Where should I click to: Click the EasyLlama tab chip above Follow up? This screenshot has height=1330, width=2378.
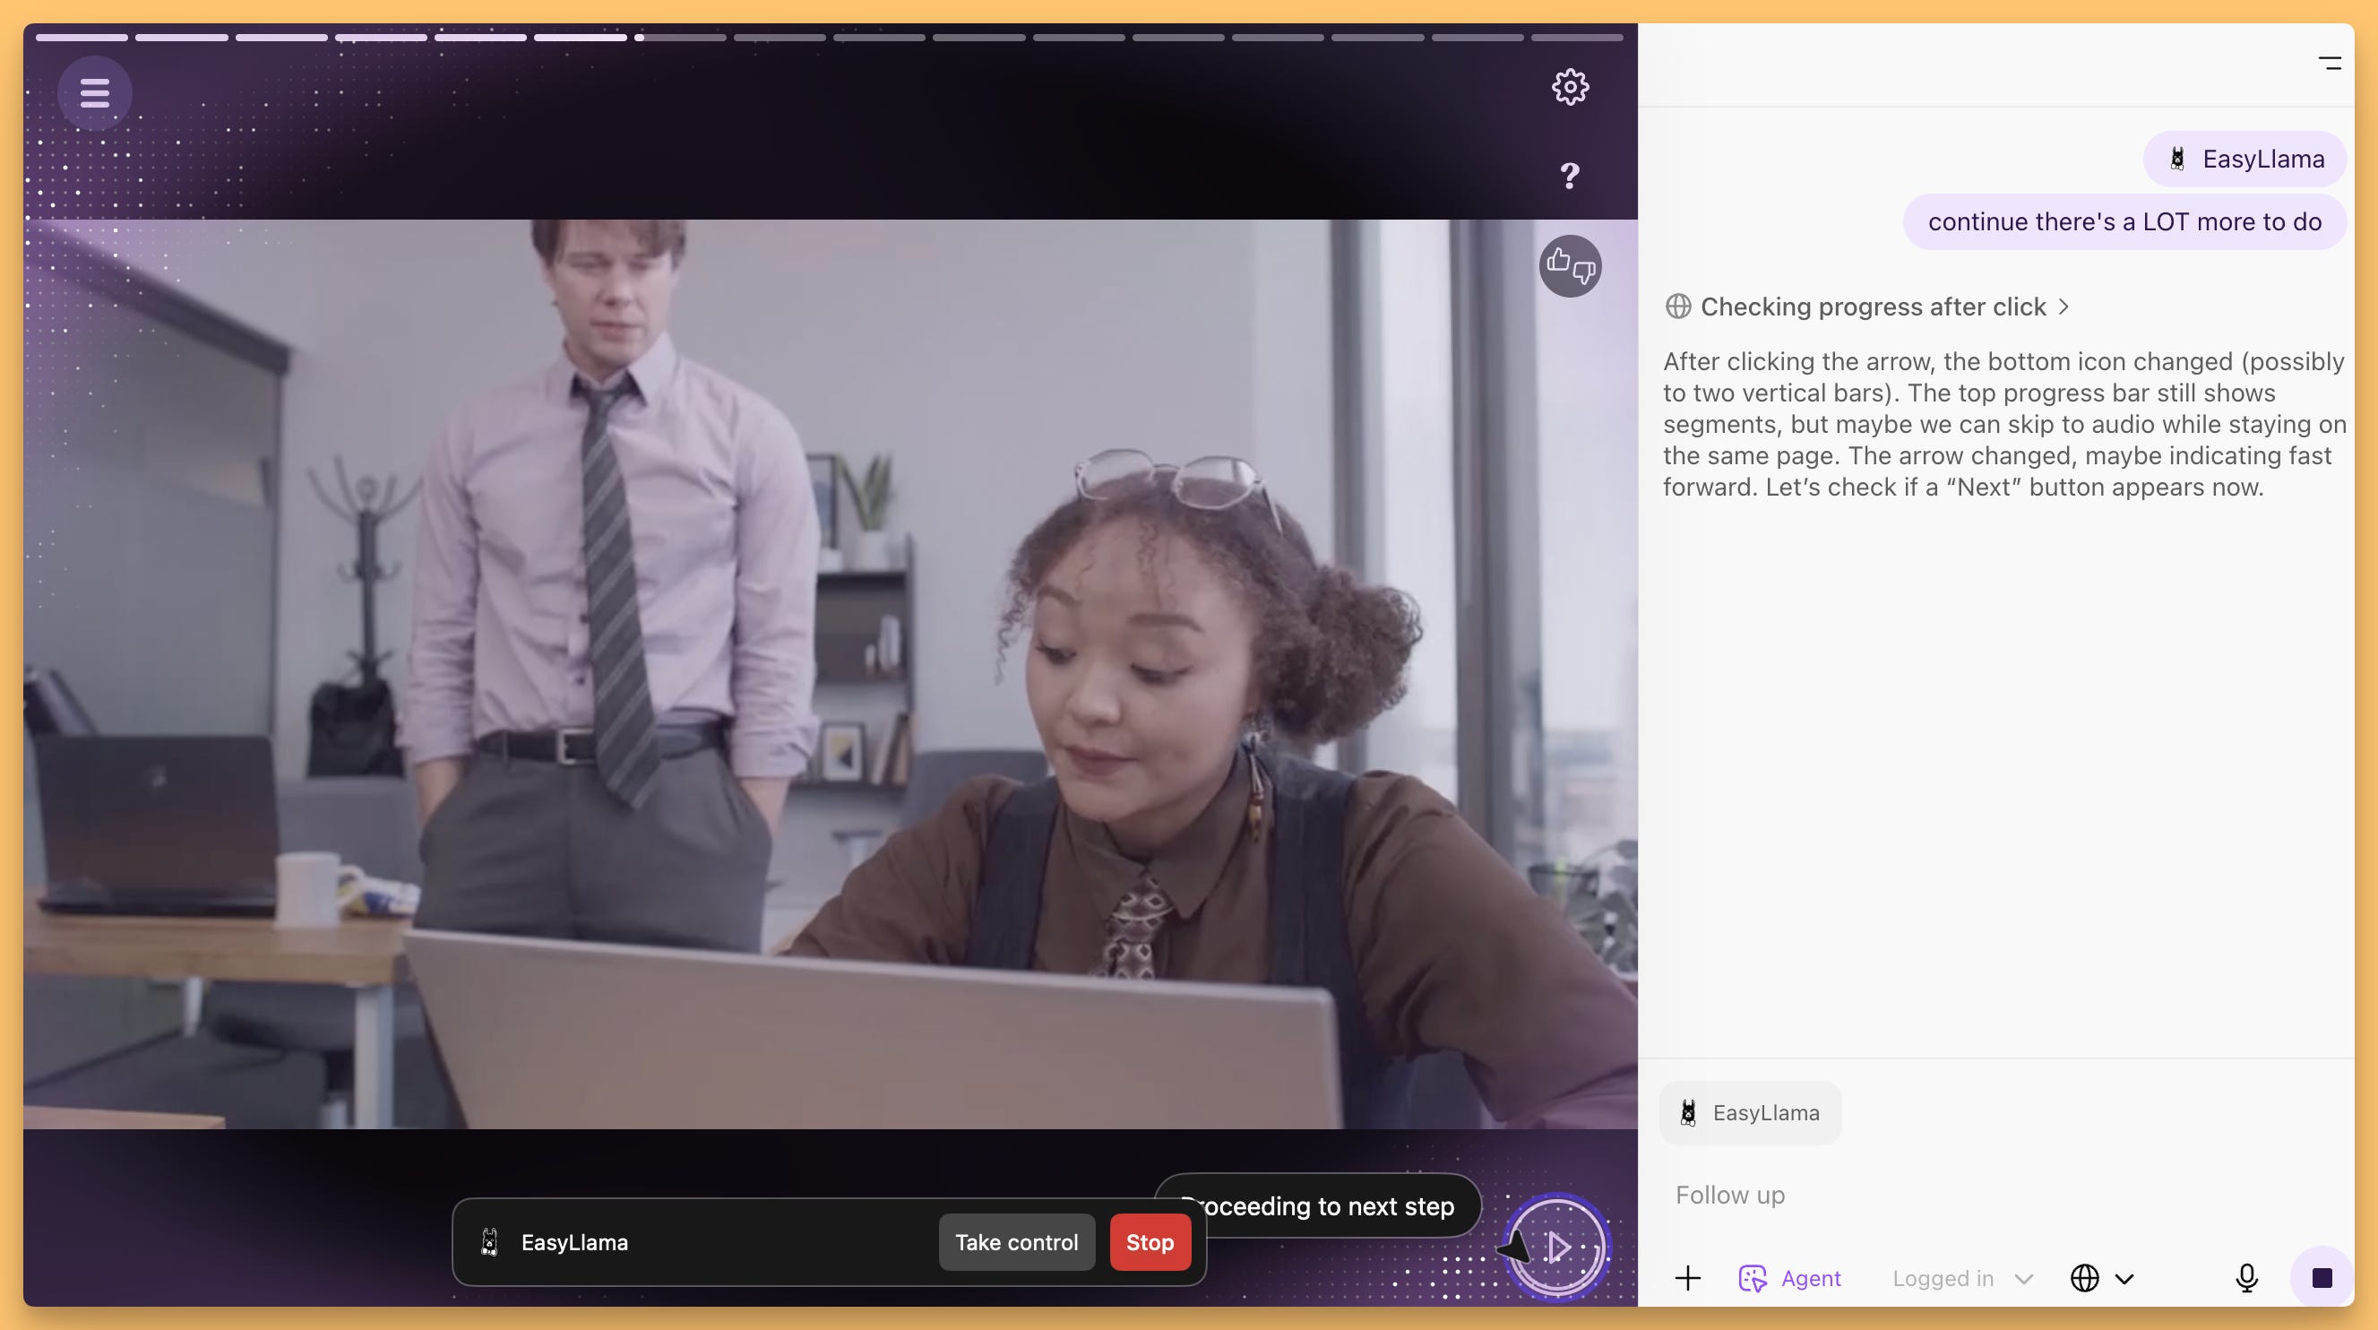click(x=1749, y=1113)
